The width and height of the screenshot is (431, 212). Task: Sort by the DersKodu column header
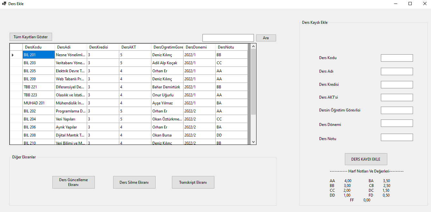(39, 47)
